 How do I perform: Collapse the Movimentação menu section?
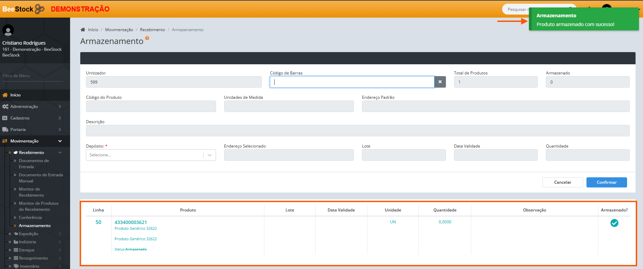pyautogui.click(x=60, y=141)
